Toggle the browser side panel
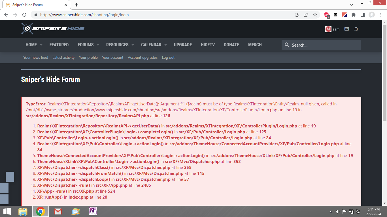 click(x=362, y=15)
